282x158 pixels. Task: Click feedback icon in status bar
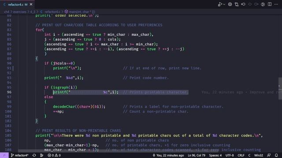269,155
